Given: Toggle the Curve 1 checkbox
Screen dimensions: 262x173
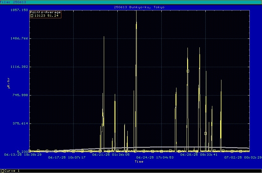Looking at the screenshot, I should click(x=2, y=171).
